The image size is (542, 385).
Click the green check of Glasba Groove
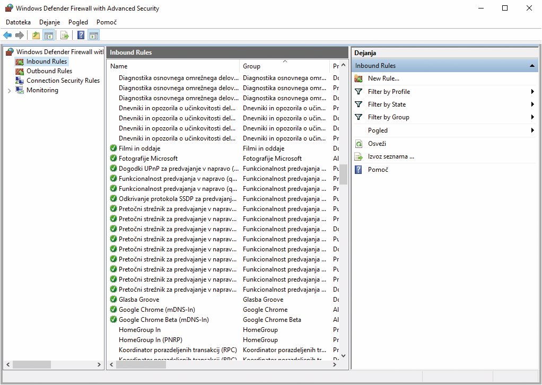tap(113, 299)
